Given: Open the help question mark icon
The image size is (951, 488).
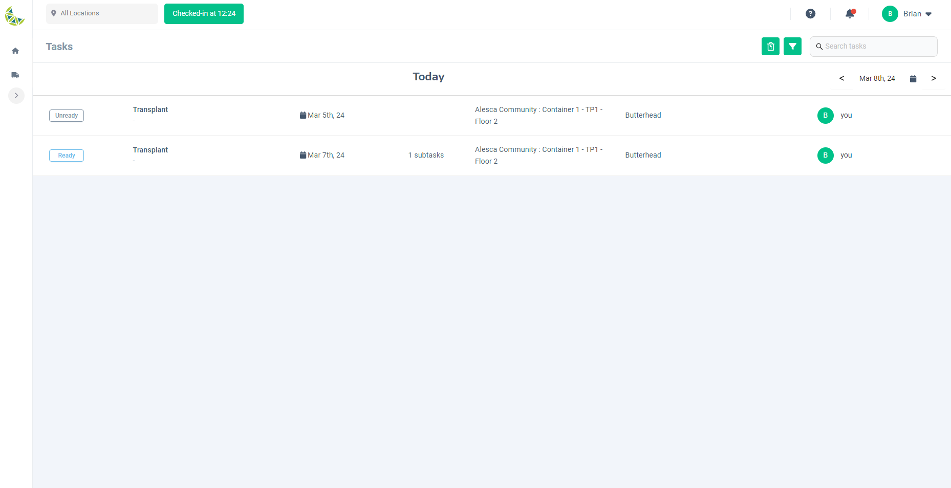Looking at the screenshot, I should pos(810,14).
